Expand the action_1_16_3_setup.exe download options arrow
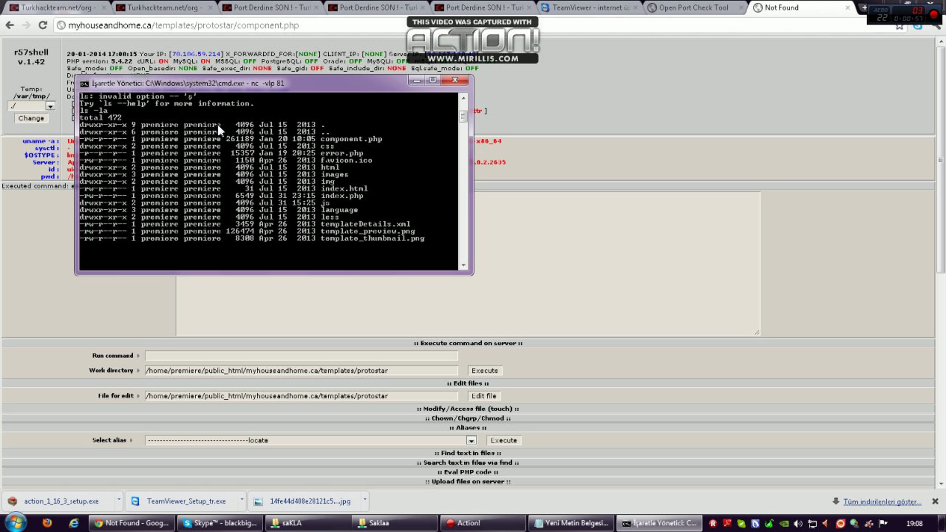Viewport: 946px width, 532px height. [x=119, y=500]
